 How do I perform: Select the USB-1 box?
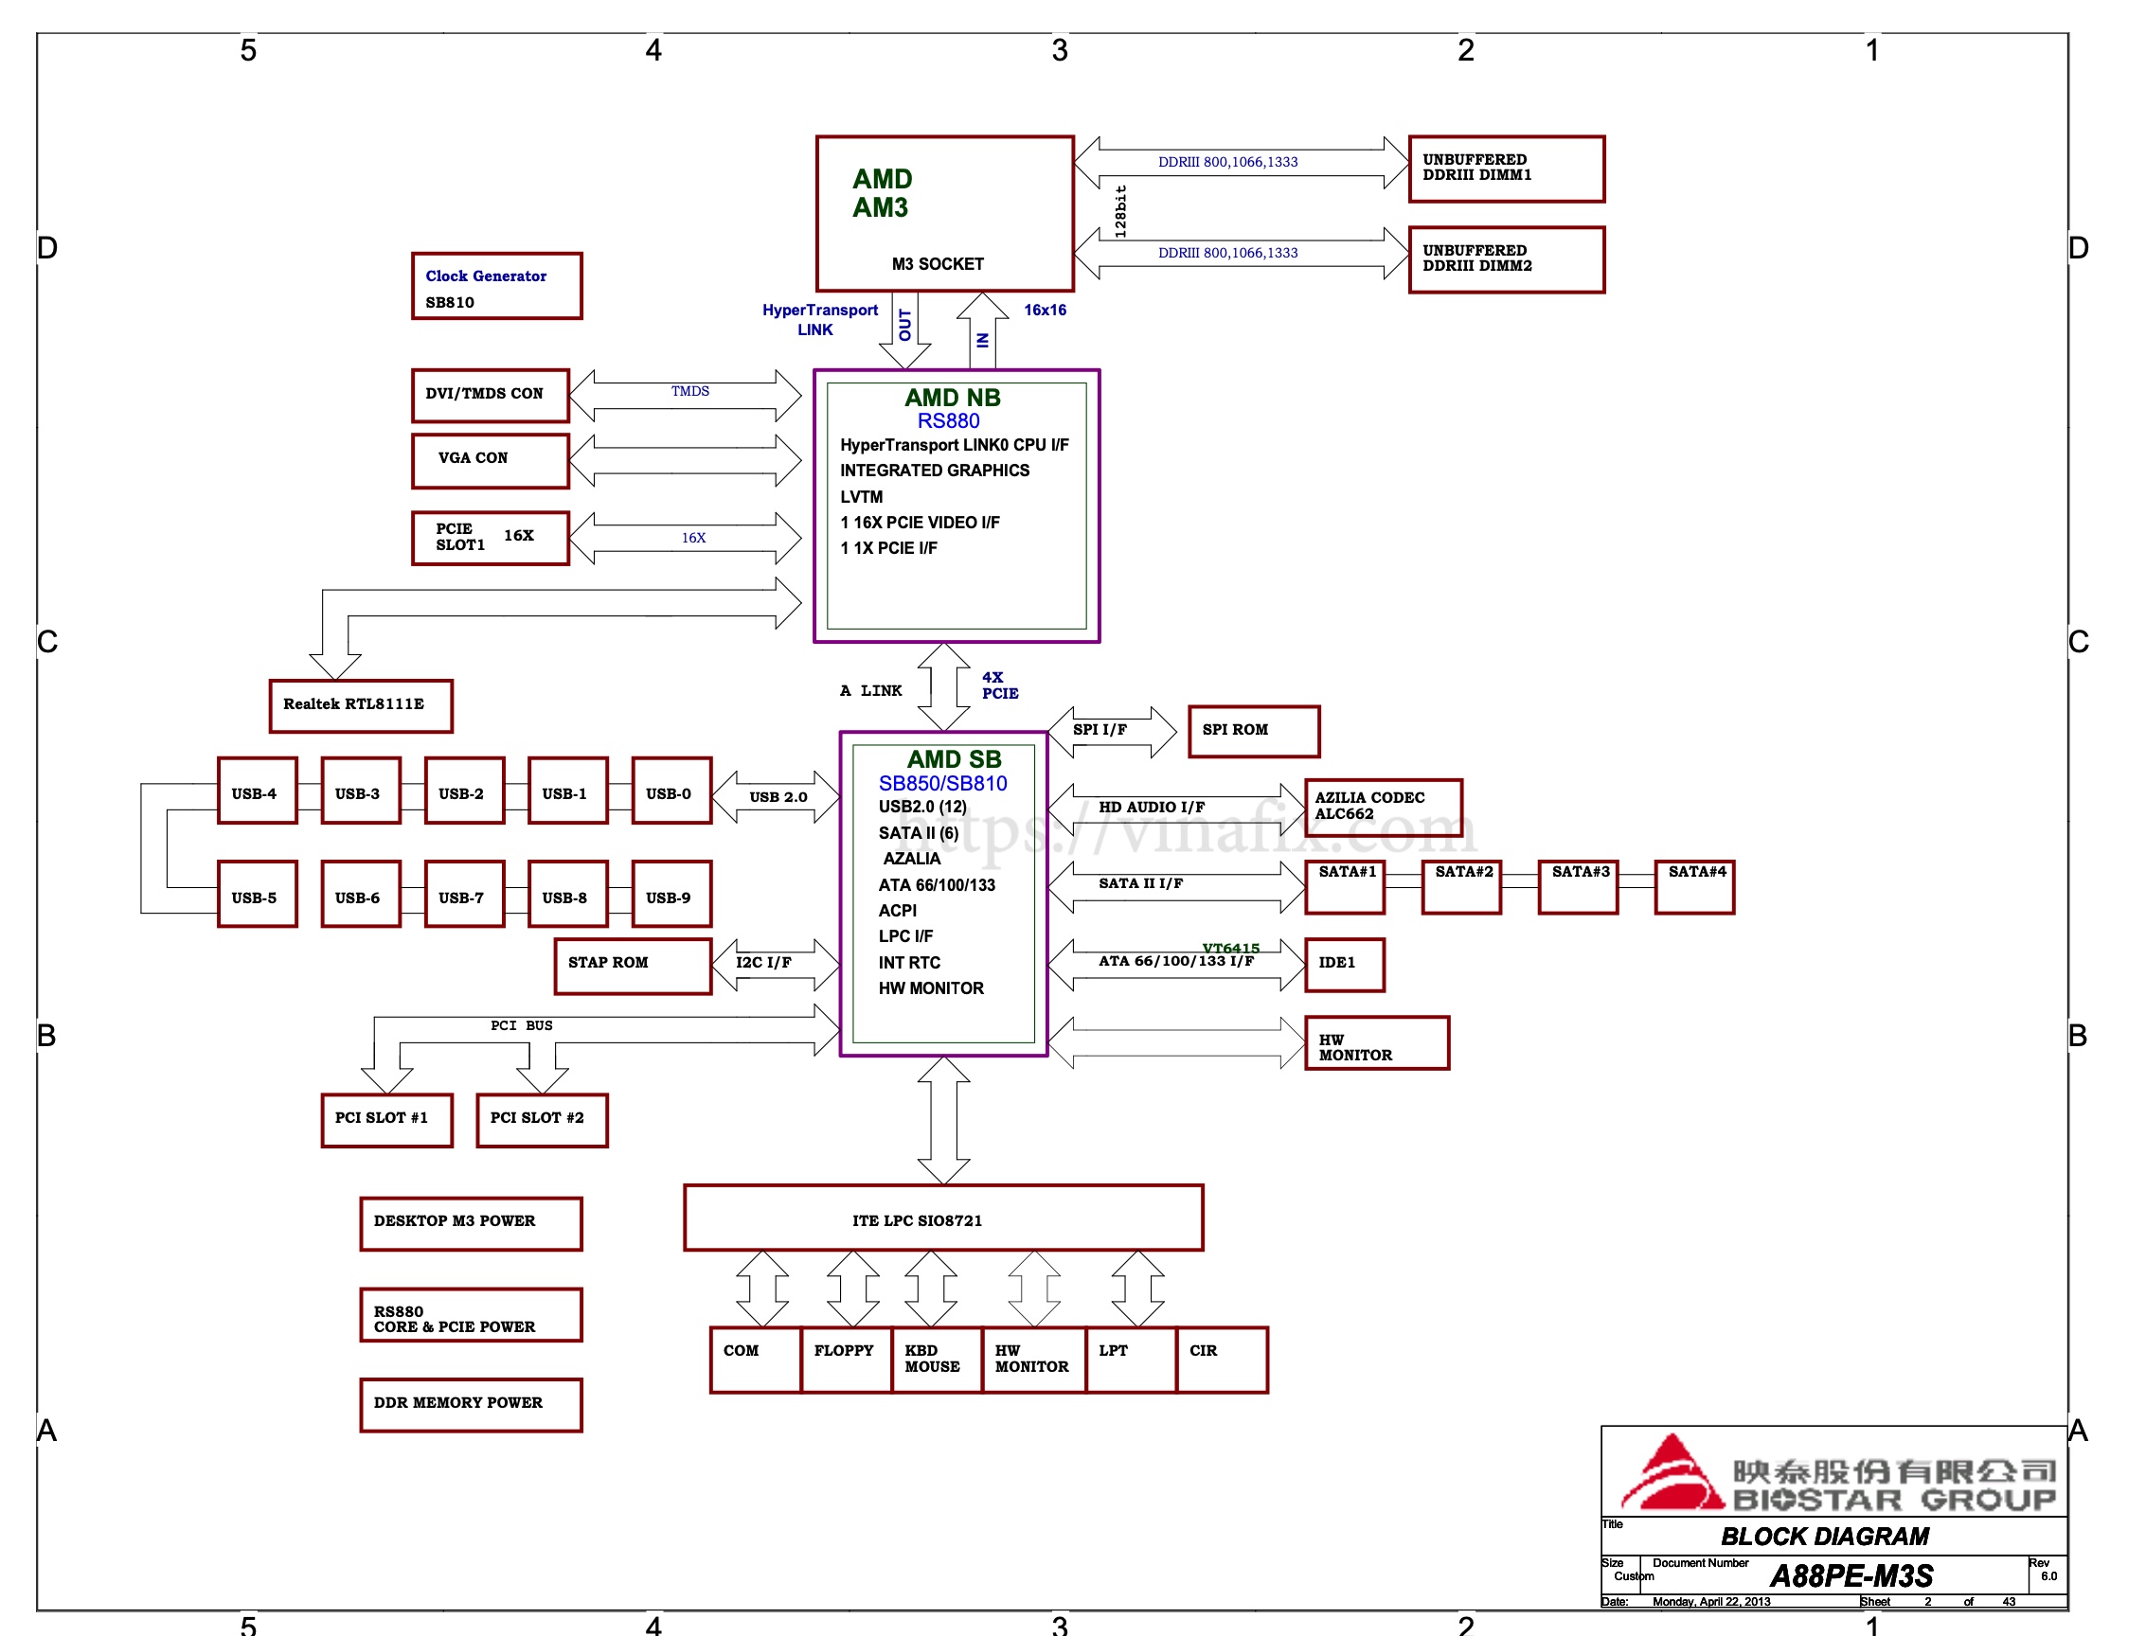568,790
